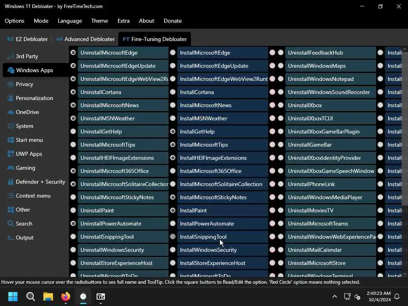Click the taskbar clock and date
This screenshot has width=408, height=306.
pos(379,296)
